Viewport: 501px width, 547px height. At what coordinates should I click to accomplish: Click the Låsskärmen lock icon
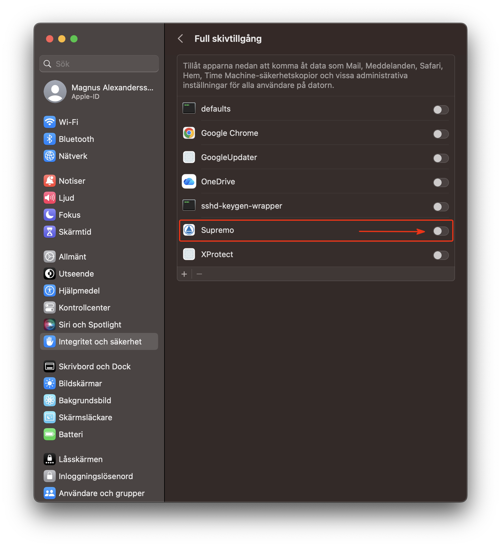[50, 459]
